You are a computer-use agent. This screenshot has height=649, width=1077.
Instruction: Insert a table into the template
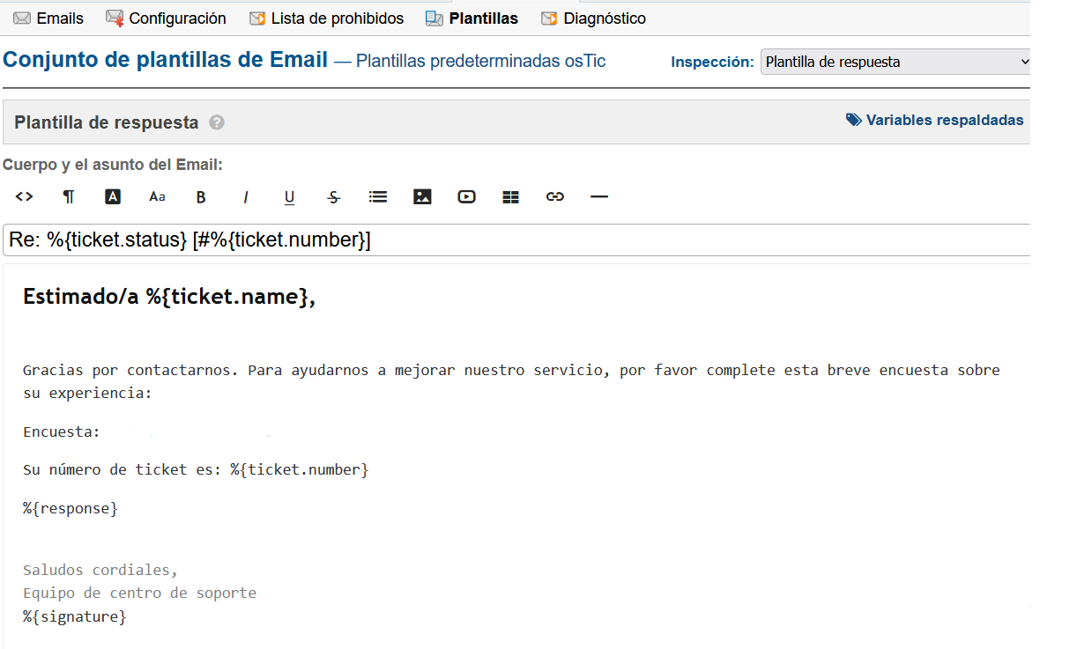[x=510, y=197]
